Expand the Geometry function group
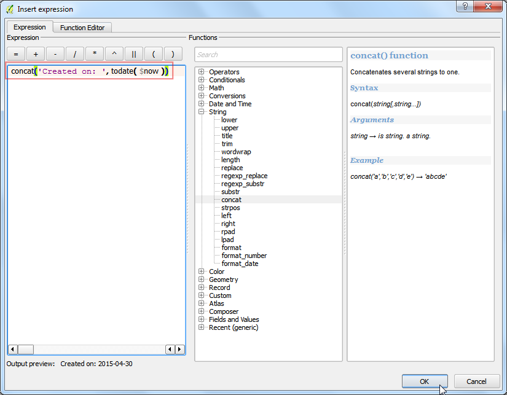The width and height of the screenshot is (507, 395). coord(201,280)
